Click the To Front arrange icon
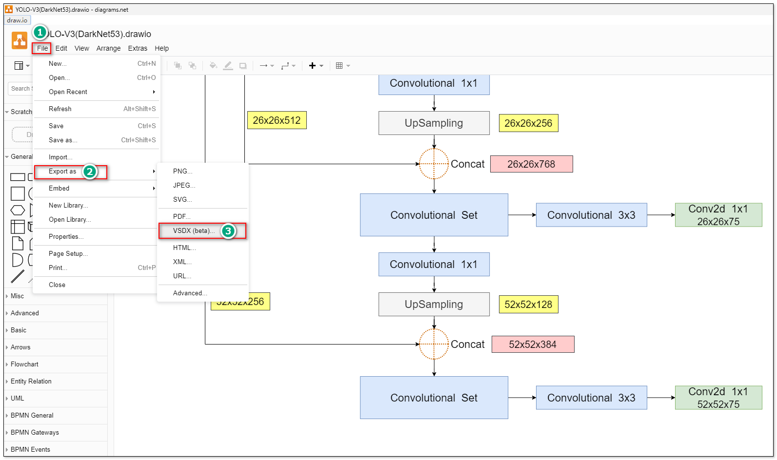This screenshot has height=460, width=777. (x=178, y=65)
